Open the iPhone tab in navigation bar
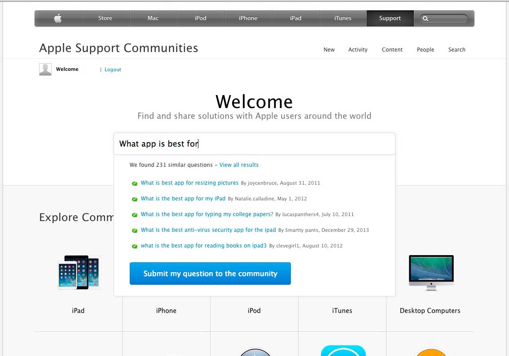The width and height of the screenshot is (509, 356). click(248, 18)
